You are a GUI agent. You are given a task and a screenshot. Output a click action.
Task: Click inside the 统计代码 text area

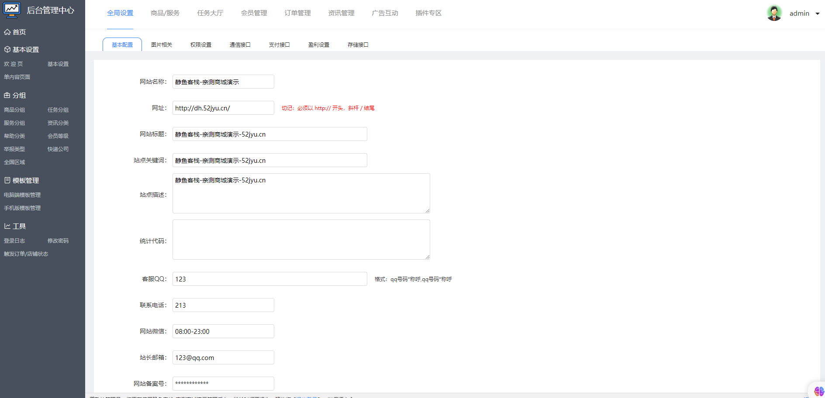tap(301, 240)
